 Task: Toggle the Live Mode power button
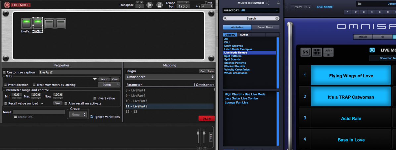tap(372, 50)
